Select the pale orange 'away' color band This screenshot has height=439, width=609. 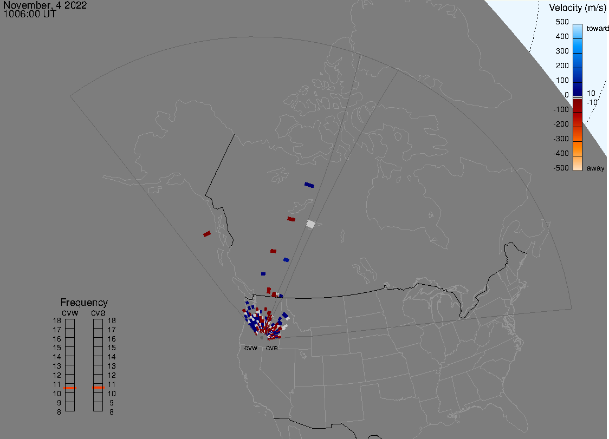point(578,163)
